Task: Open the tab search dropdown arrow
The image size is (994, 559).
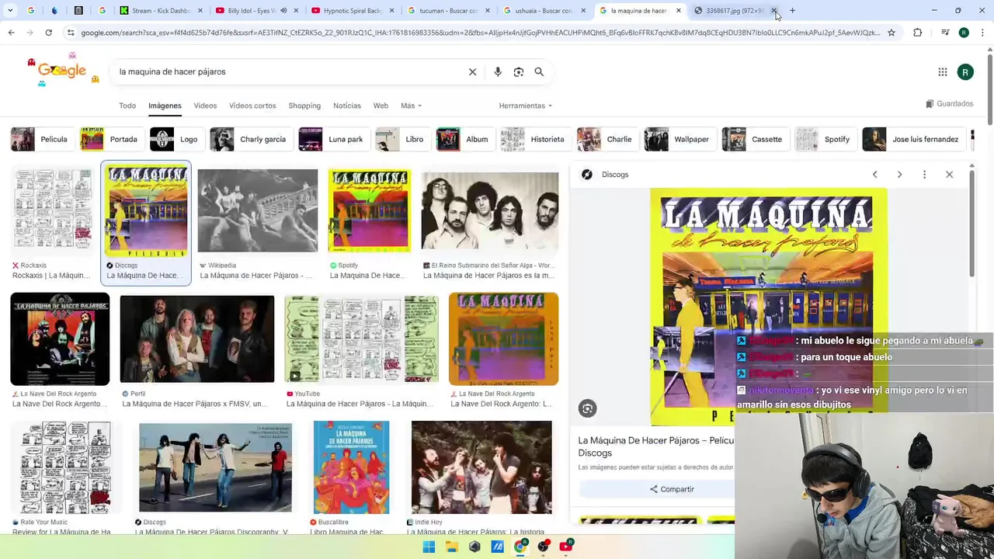Action: (10, 10)
